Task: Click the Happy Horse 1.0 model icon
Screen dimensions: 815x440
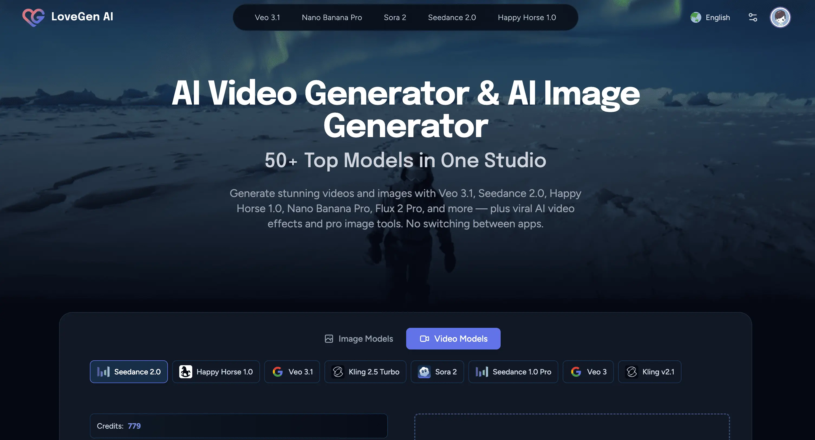Action: point(185,372)
